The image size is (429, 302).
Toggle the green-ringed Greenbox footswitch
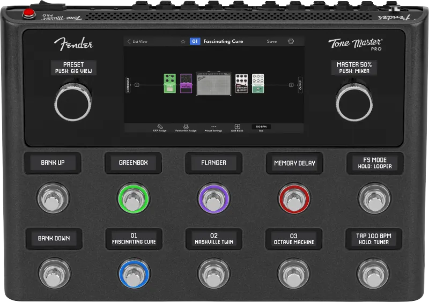click(x=134, y=198)
